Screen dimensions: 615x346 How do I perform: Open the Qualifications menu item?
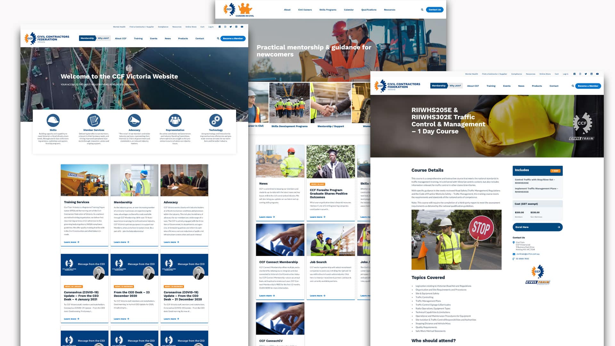(x=369, y=10)
